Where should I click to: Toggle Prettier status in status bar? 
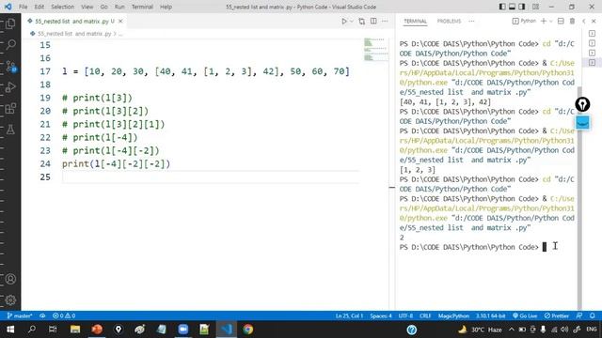pos(556,315)
